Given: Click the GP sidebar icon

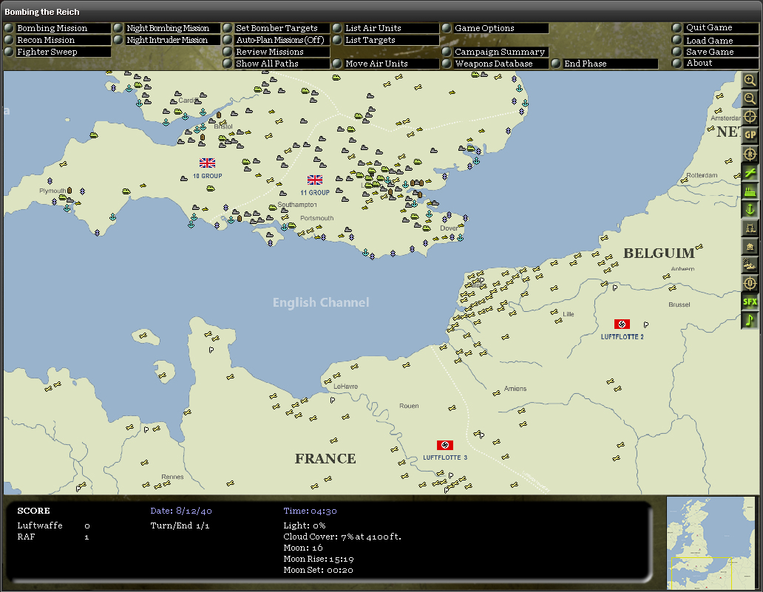Looking at the screenshot, I should tap(750, 135).
